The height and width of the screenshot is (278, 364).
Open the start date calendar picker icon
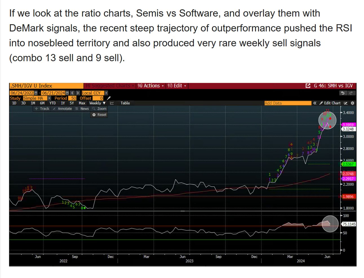pyautogui.click(x=36, y=93)
